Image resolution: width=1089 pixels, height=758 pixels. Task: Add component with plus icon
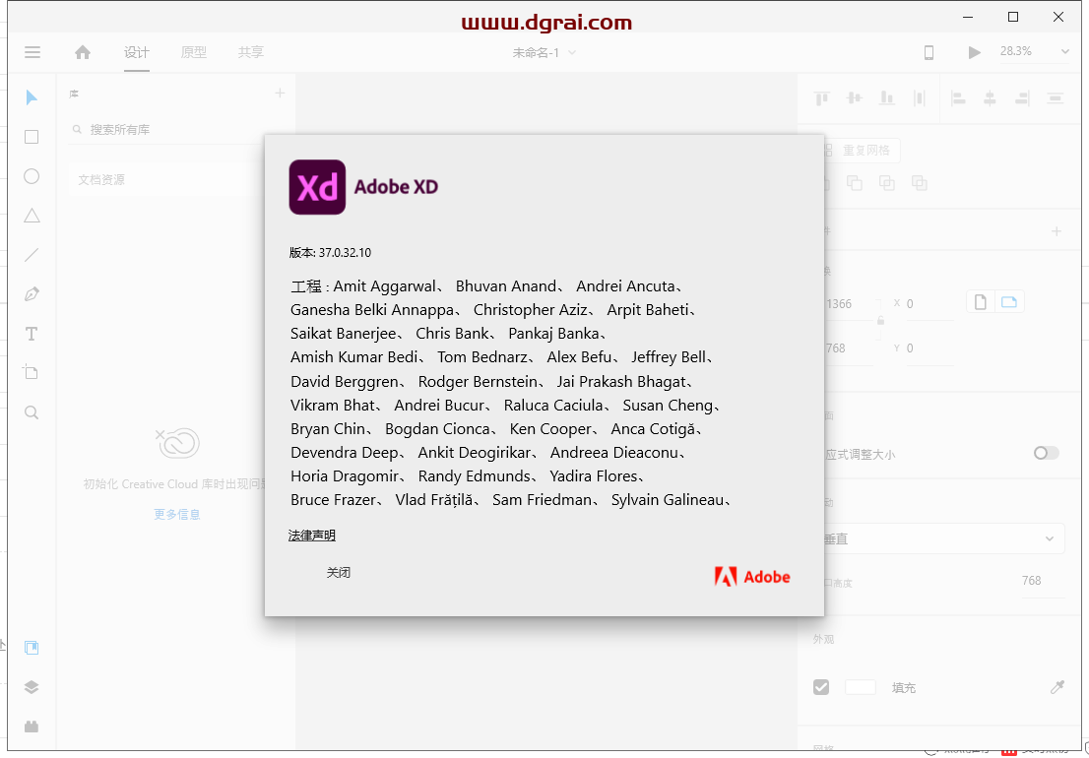point(1057,231)
